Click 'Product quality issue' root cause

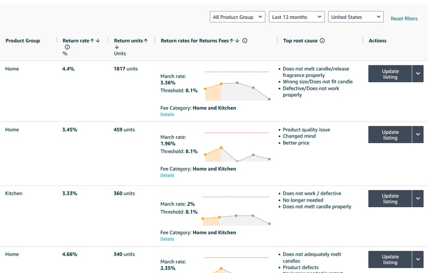pos(306,130)
